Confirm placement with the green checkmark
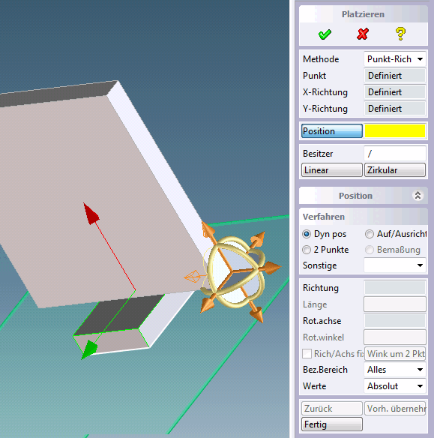This screenshot has width=434, height=438. (325, 34)
